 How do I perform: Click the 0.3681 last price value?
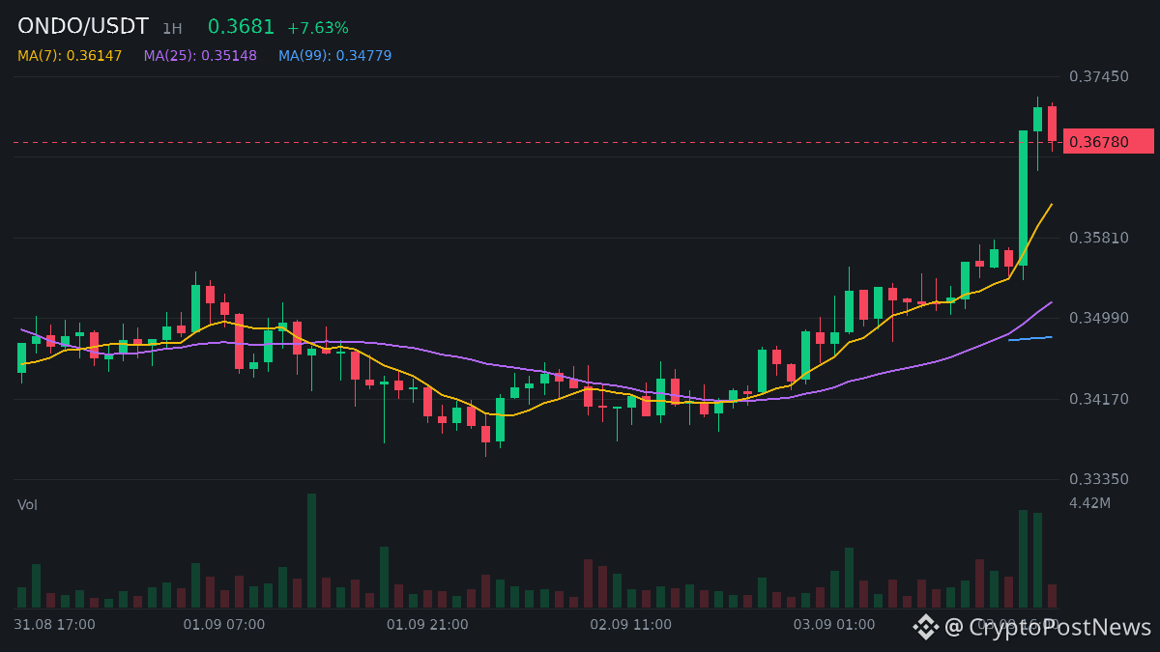point(242,27)
